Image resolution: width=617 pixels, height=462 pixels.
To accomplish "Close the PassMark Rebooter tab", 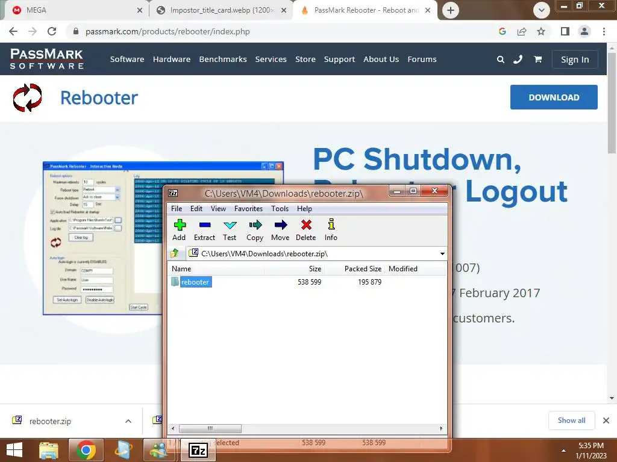I will pyautogui.click(x=428, y=10).
